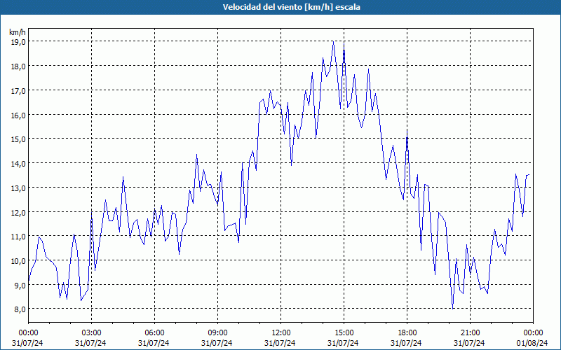
Task: Click the "31/07/24" date under 03:00
Action: coord(90,343)
